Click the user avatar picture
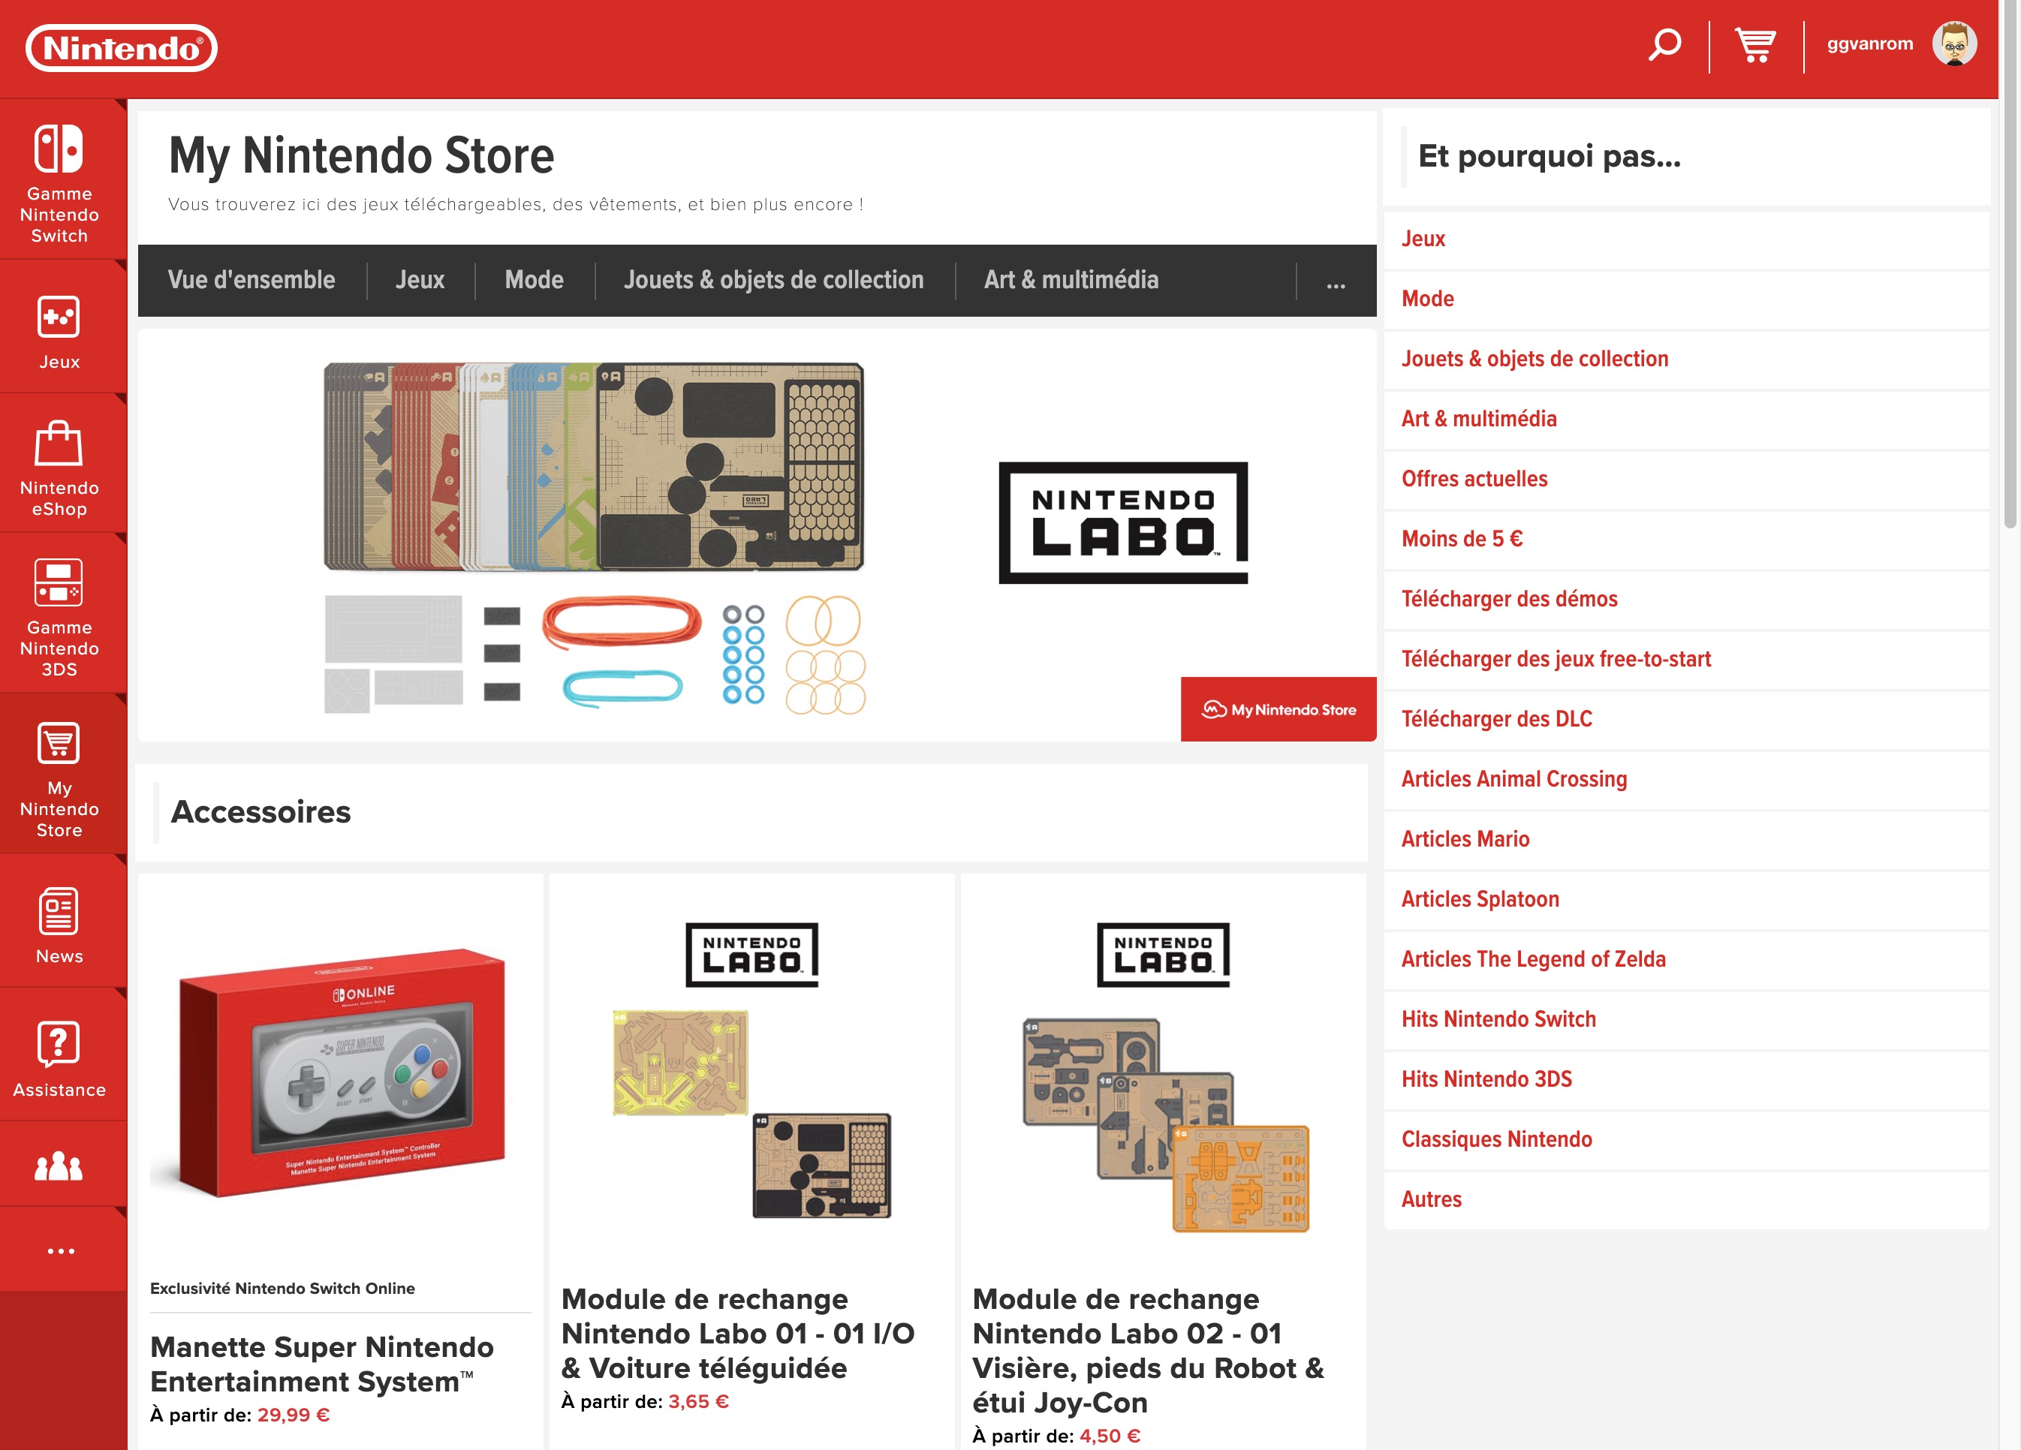2021x1450 pixels. (x=1954, y=44)
